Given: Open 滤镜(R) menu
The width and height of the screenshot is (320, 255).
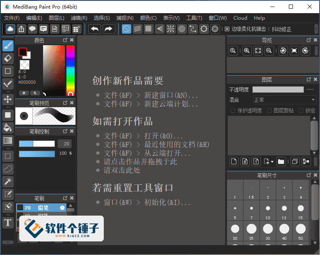Looking at the screenshot, I should 79,18.
